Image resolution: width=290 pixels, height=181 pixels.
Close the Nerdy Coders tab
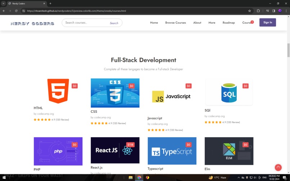[x=44, y=3]
